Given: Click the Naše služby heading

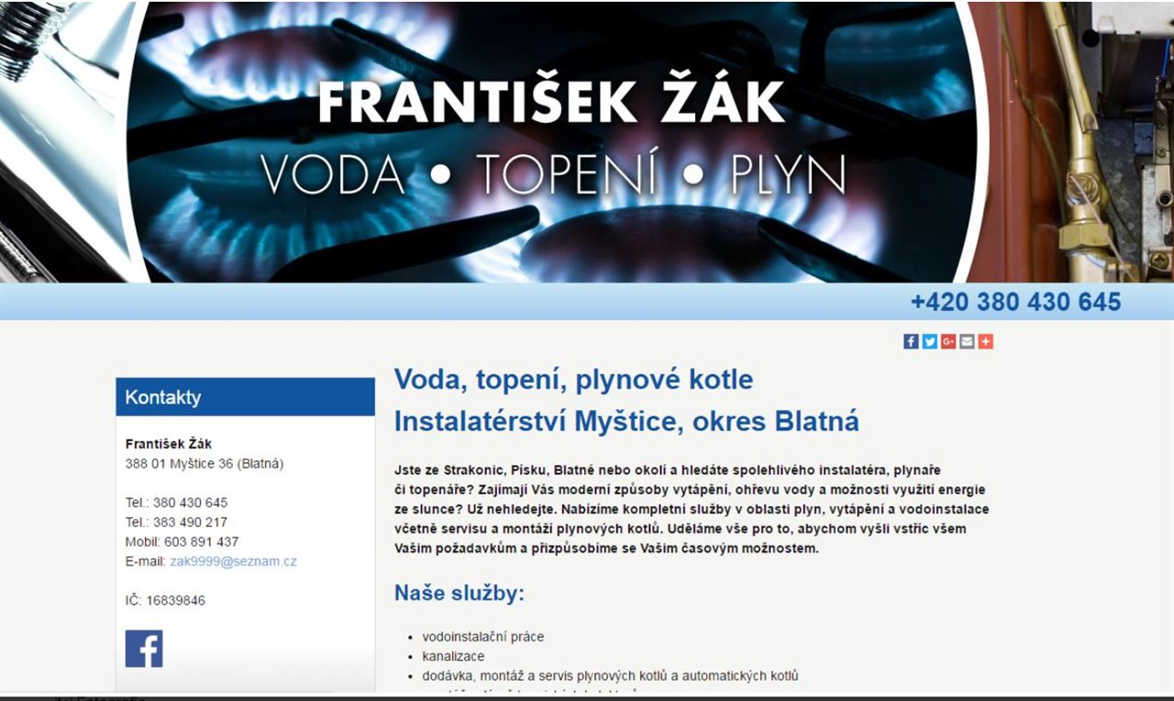Looking at the screenshot, I should pos(459,594).
